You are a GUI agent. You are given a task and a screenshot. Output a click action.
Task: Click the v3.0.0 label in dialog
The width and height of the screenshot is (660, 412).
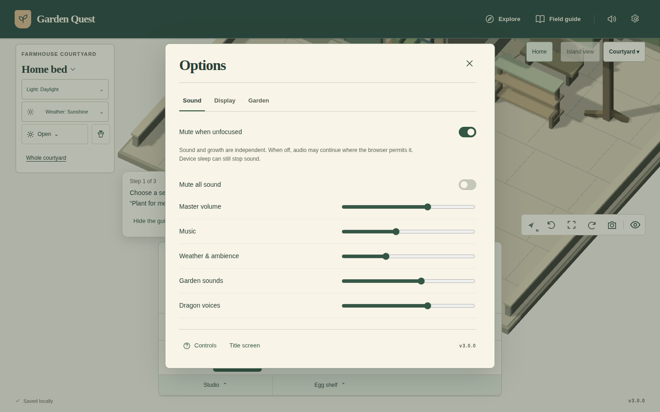(x=467, y=346)
